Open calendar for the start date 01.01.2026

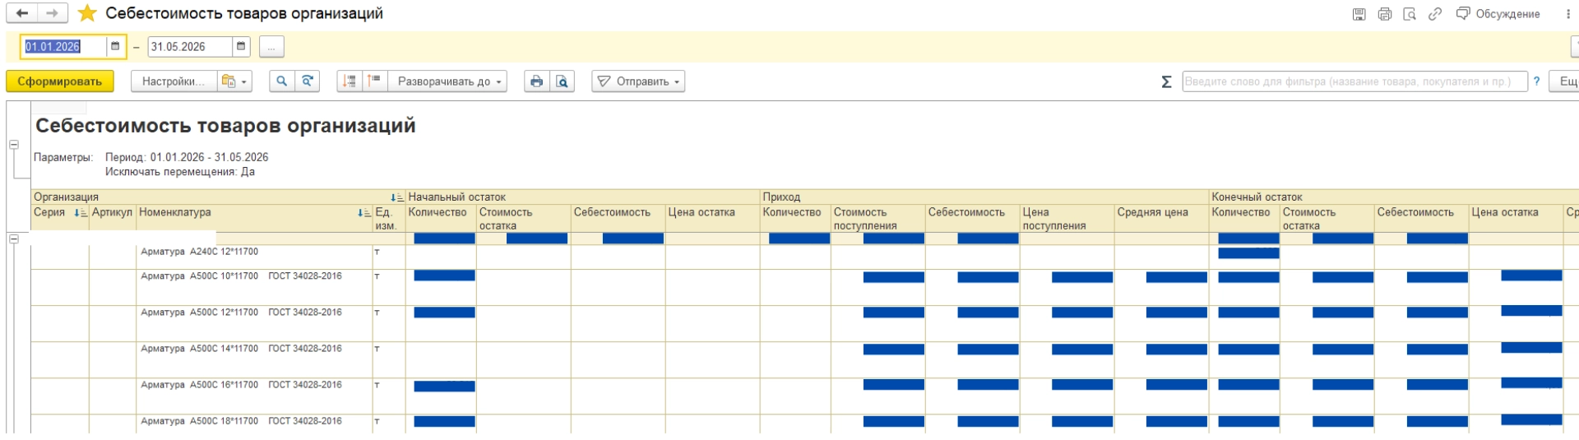click(115, 47)
